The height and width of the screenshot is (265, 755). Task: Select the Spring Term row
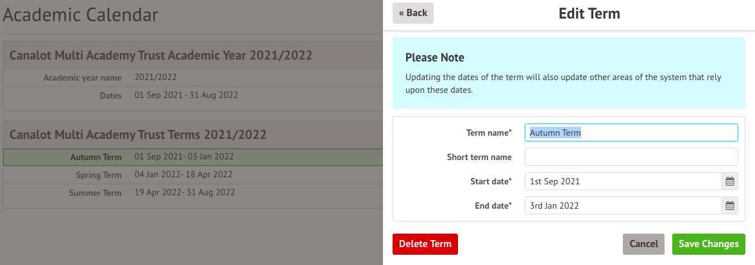[192, 175]
